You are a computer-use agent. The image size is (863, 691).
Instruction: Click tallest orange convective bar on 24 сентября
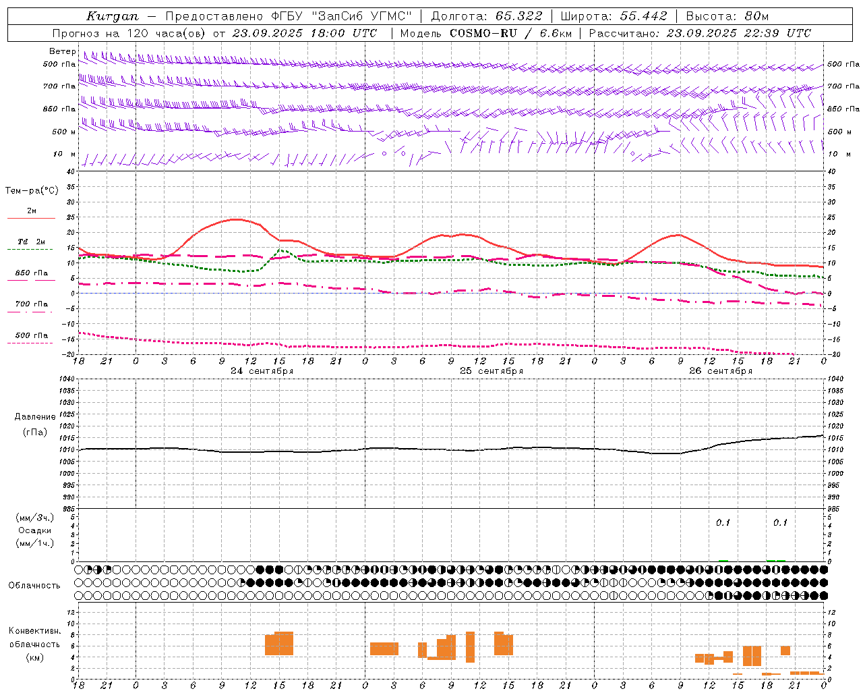coord(284,643)
